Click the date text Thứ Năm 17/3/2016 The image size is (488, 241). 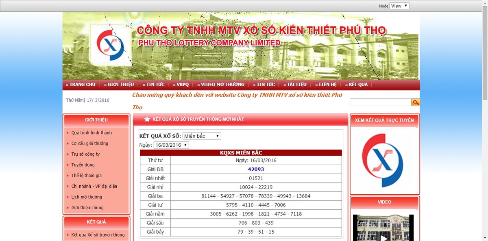click(88, 100)
